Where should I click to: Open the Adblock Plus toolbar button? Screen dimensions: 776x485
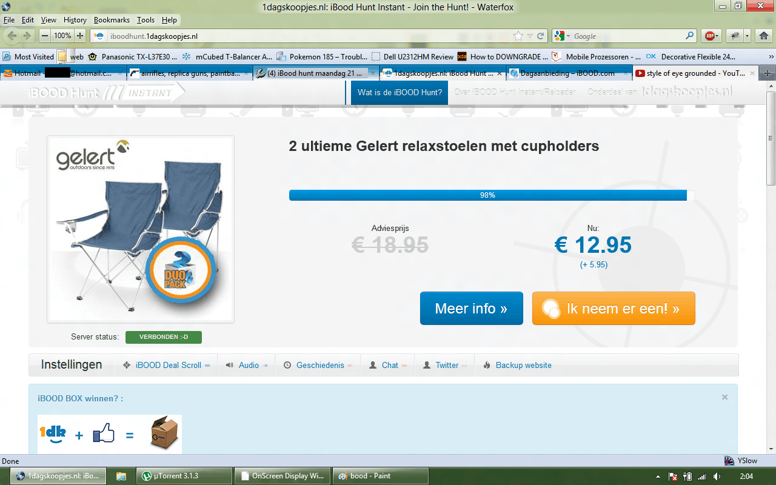coord(711,36)
